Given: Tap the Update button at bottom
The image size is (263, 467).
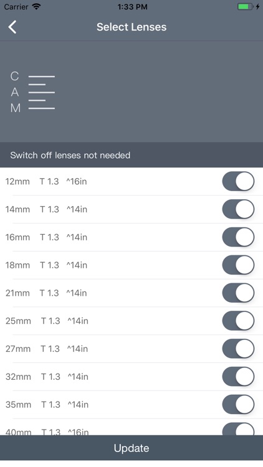Looking at the screenshot, I should 131,448.
